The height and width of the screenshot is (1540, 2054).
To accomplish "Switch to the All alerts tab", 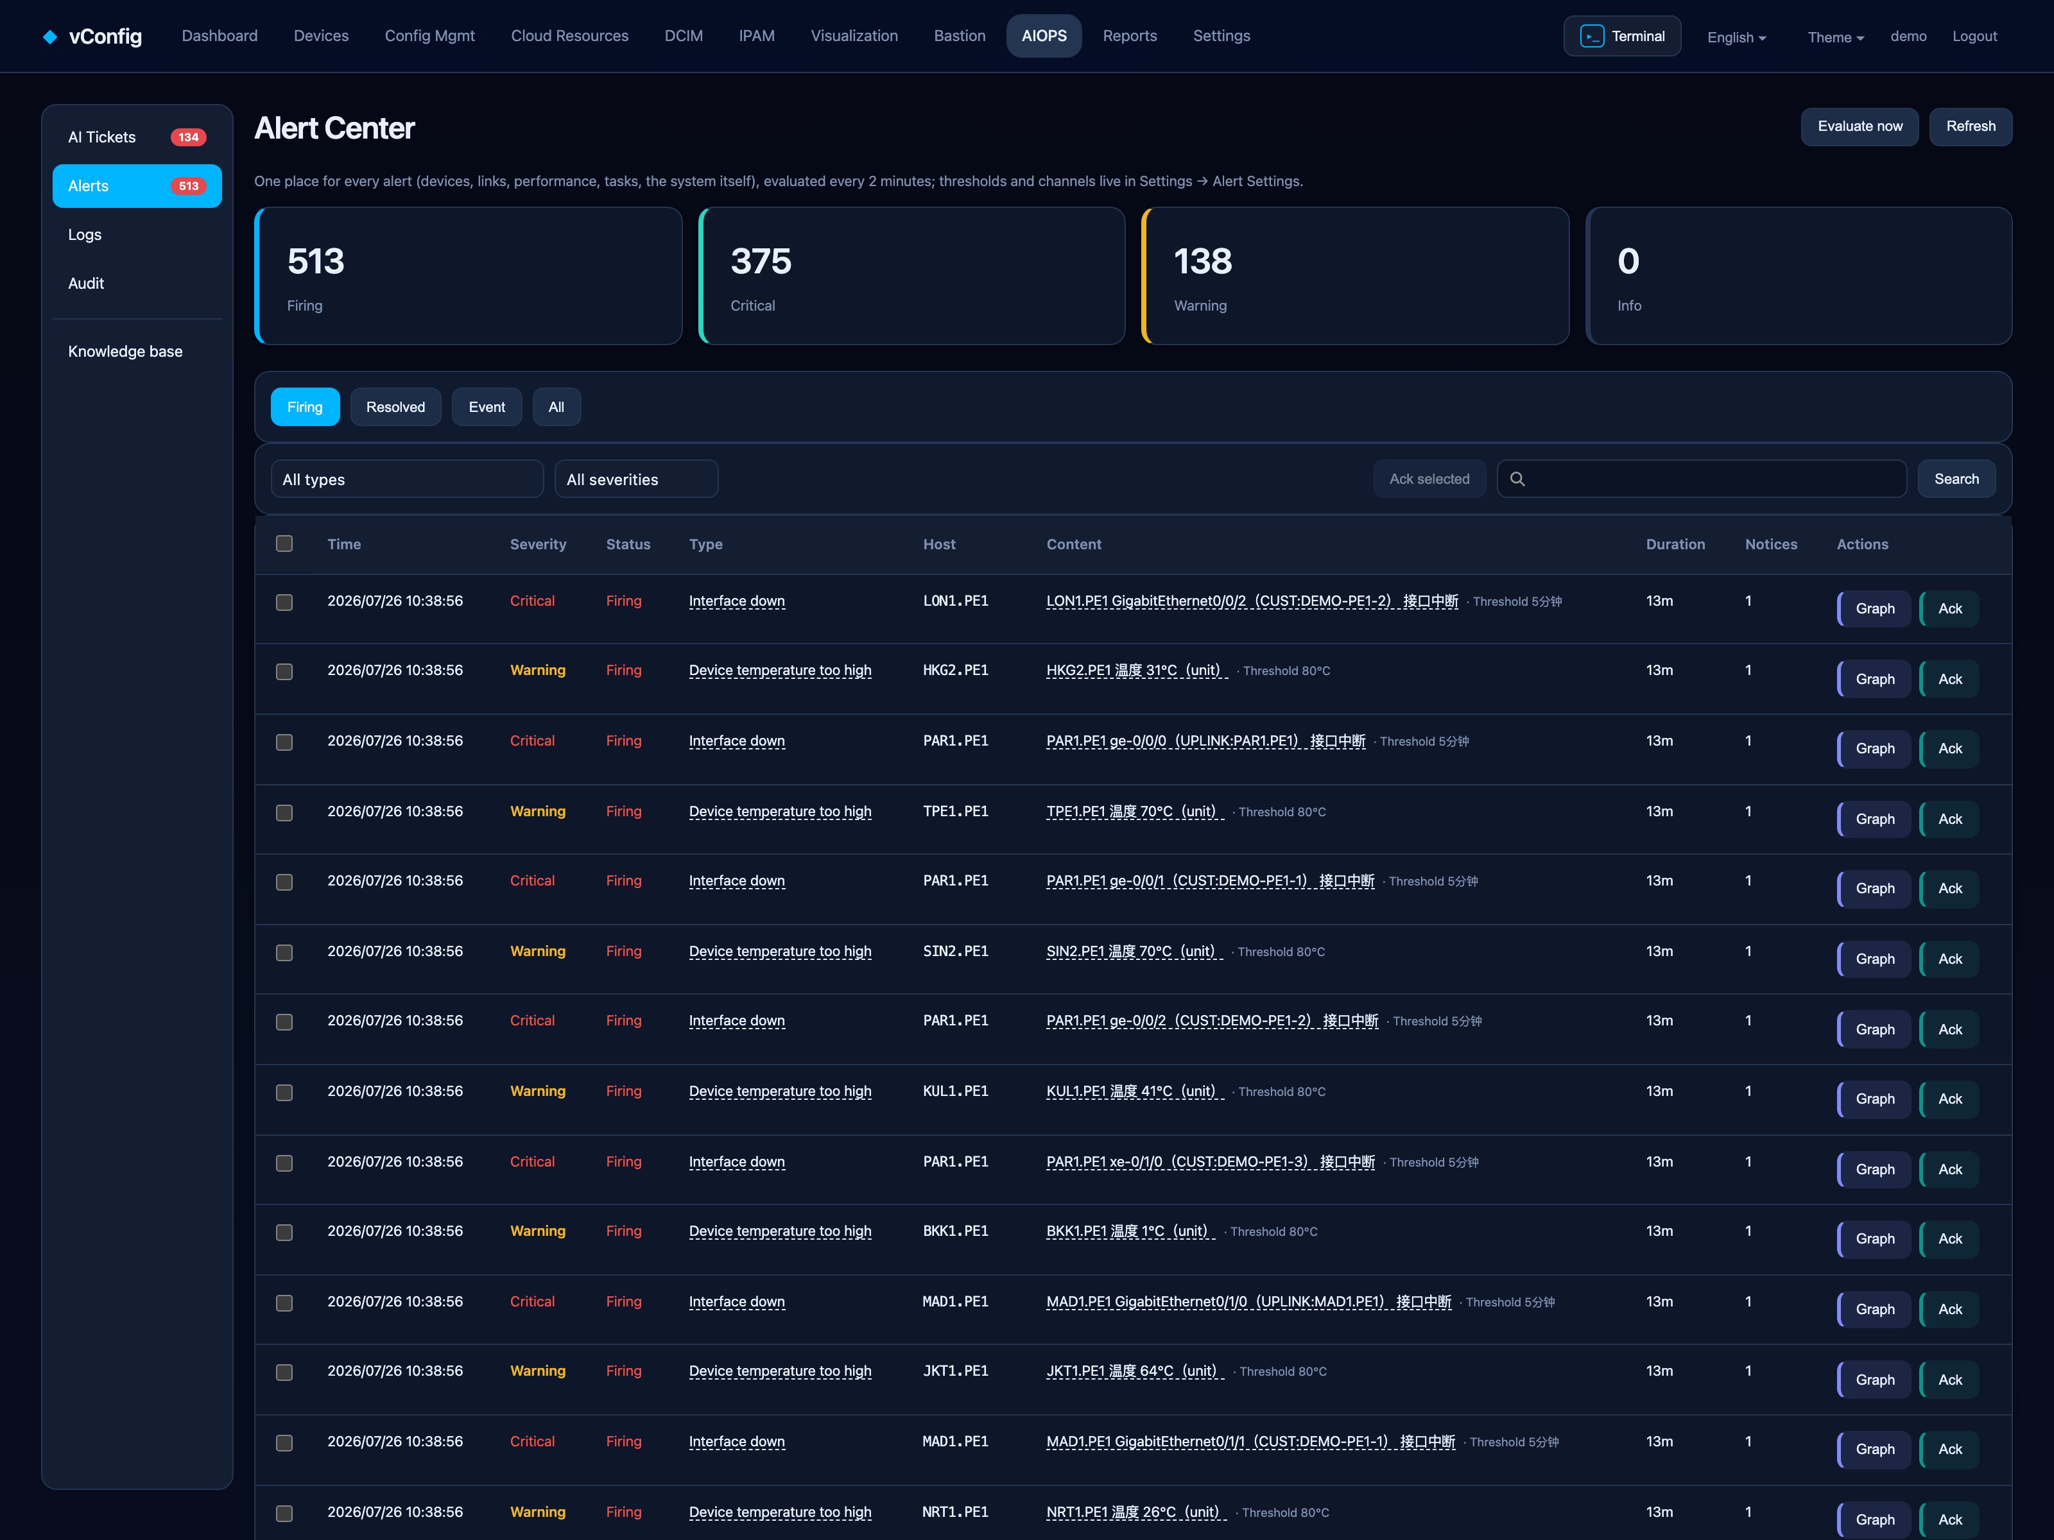I will (557, 407).
